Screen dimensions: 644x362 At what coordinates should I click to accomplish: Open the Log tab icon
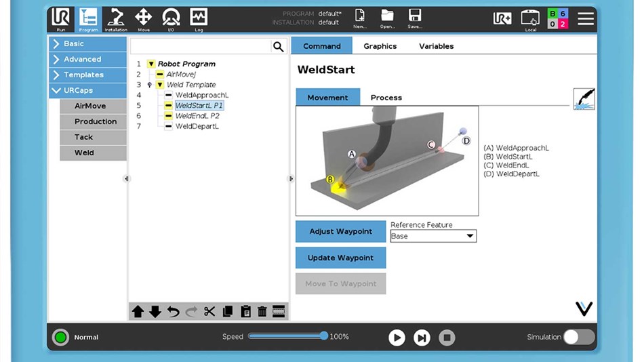pyautogui.click(x=198, y=19)
